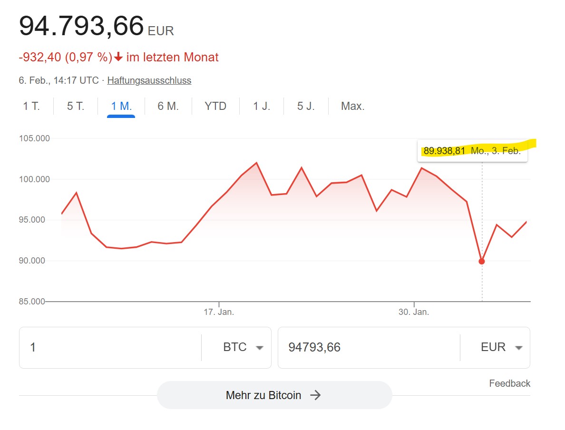The height and width of the screenshot is (430, 565).
Task: Click the chart peak near 17. Jan.
Action: [256, 163]
